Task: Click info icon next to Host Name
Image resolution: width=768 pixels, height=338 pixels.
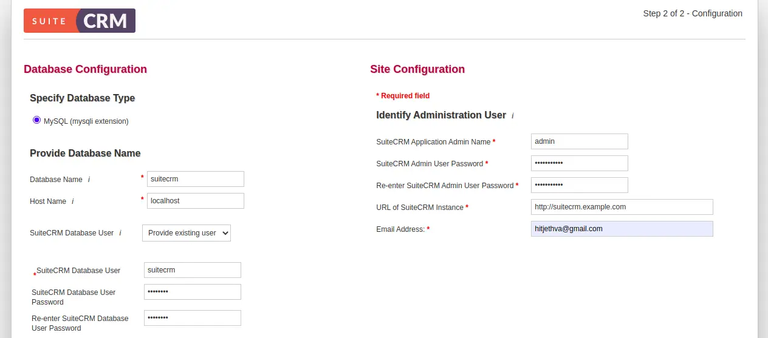Action: (73, 201)
